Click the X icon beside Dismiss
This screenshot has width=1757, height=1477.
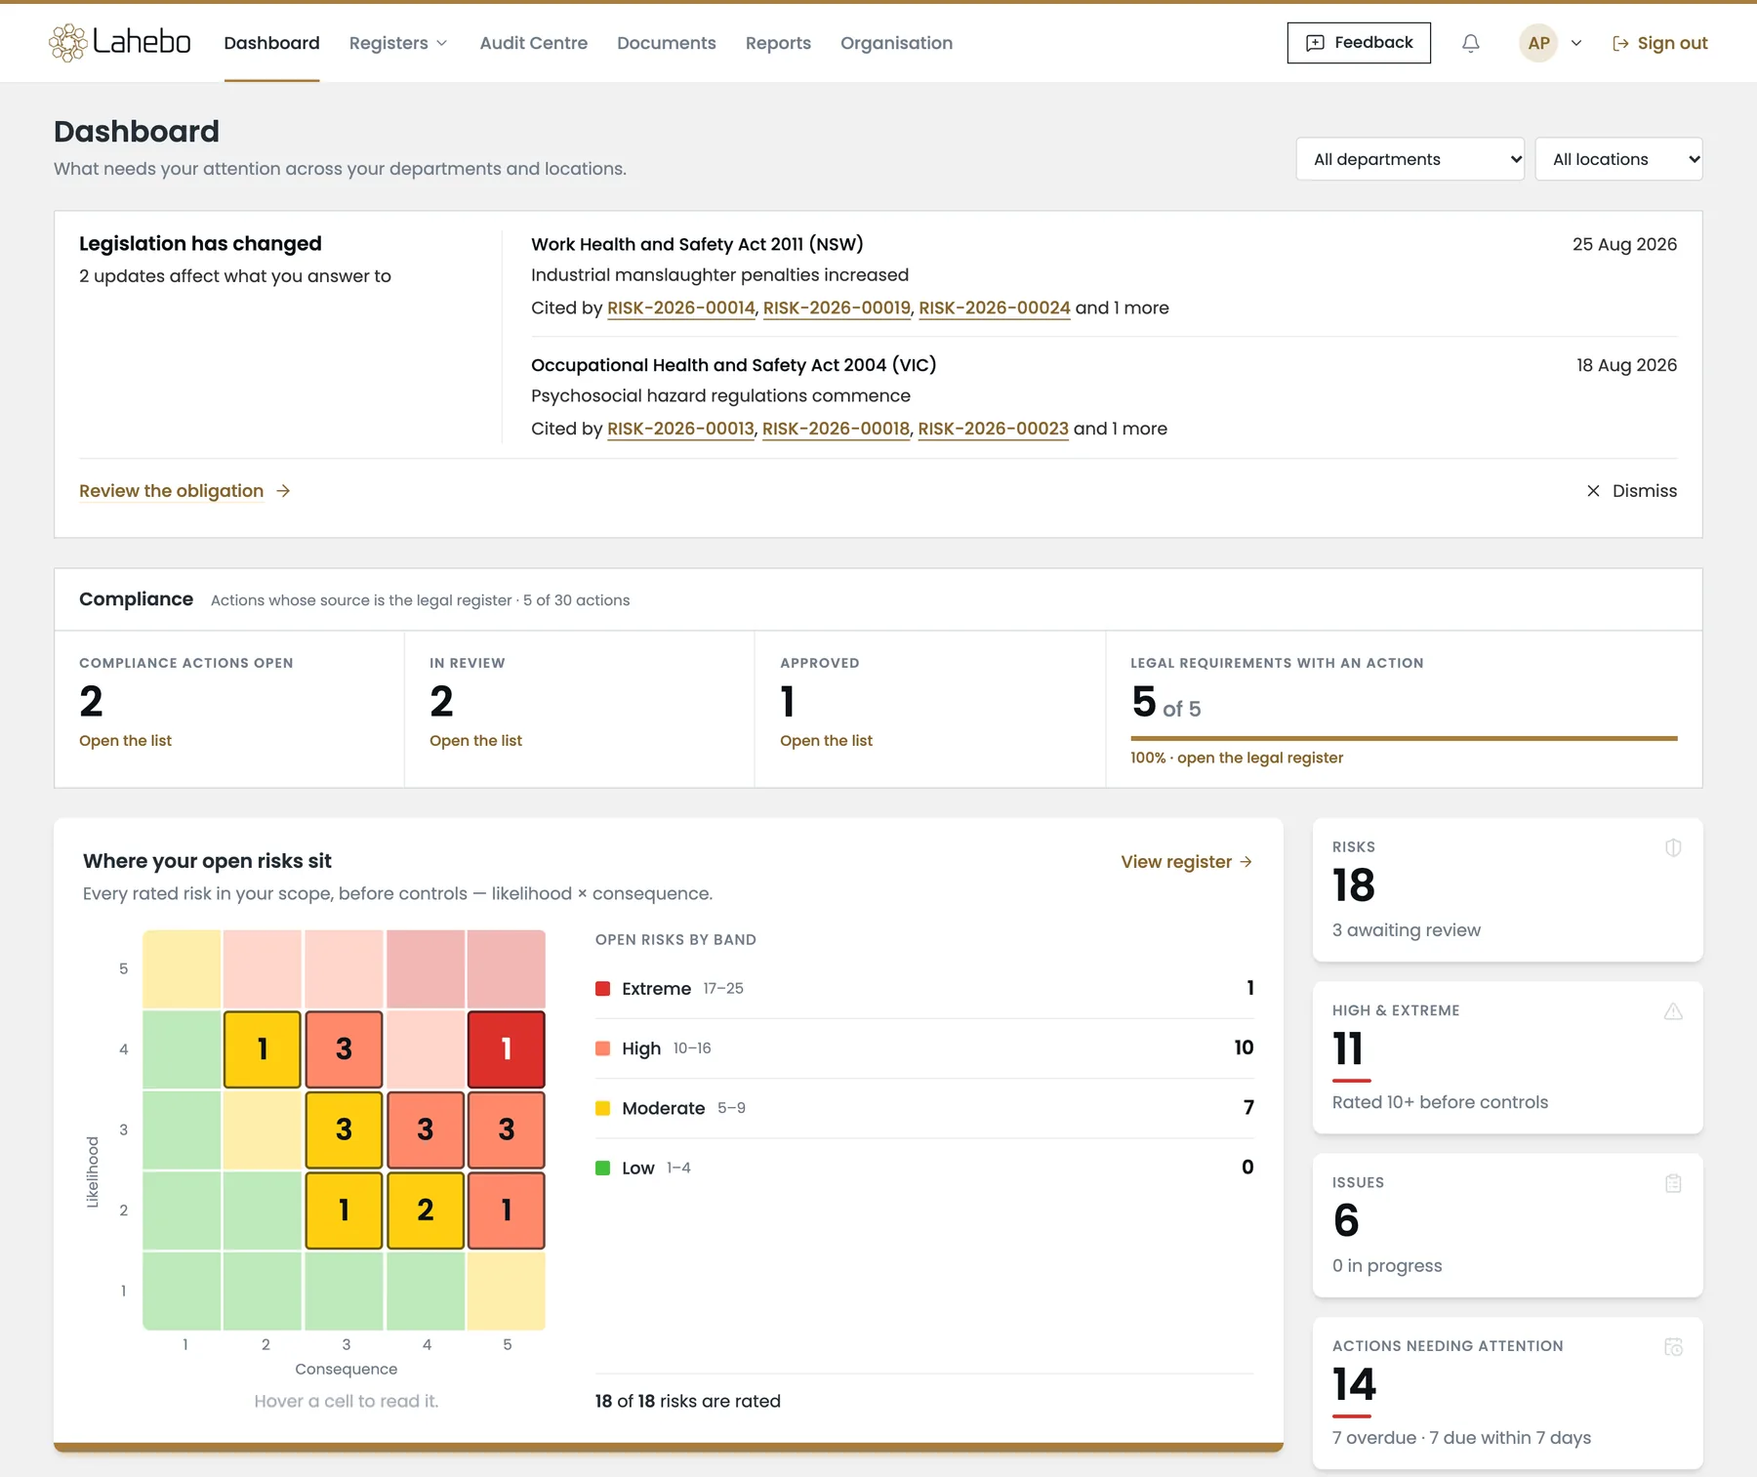pyautogui.click(x=1593, y=491)
